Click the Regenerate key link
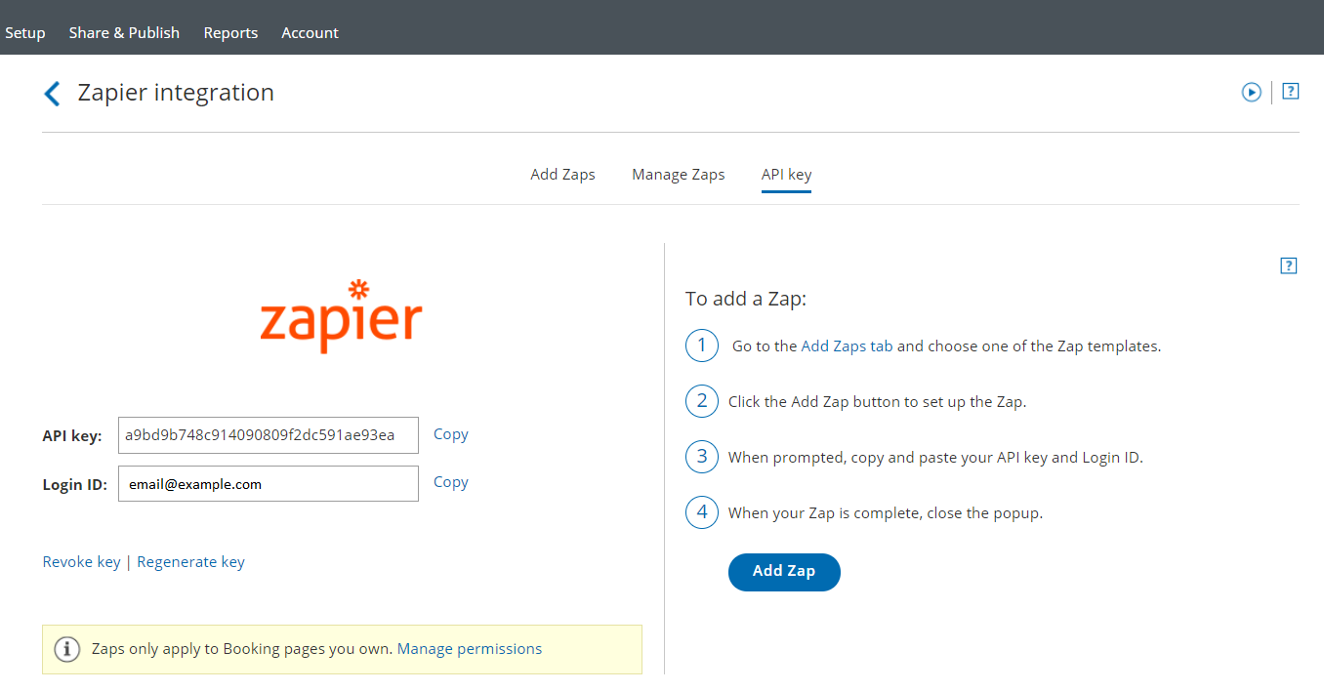This screenshot has height=691, width=1324. [190, 562]
